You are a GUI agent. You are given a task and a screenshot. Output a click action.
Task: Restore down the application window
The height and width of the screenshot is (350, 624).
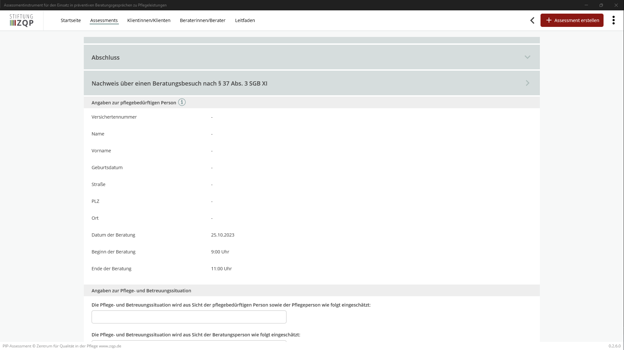[601, 5]
